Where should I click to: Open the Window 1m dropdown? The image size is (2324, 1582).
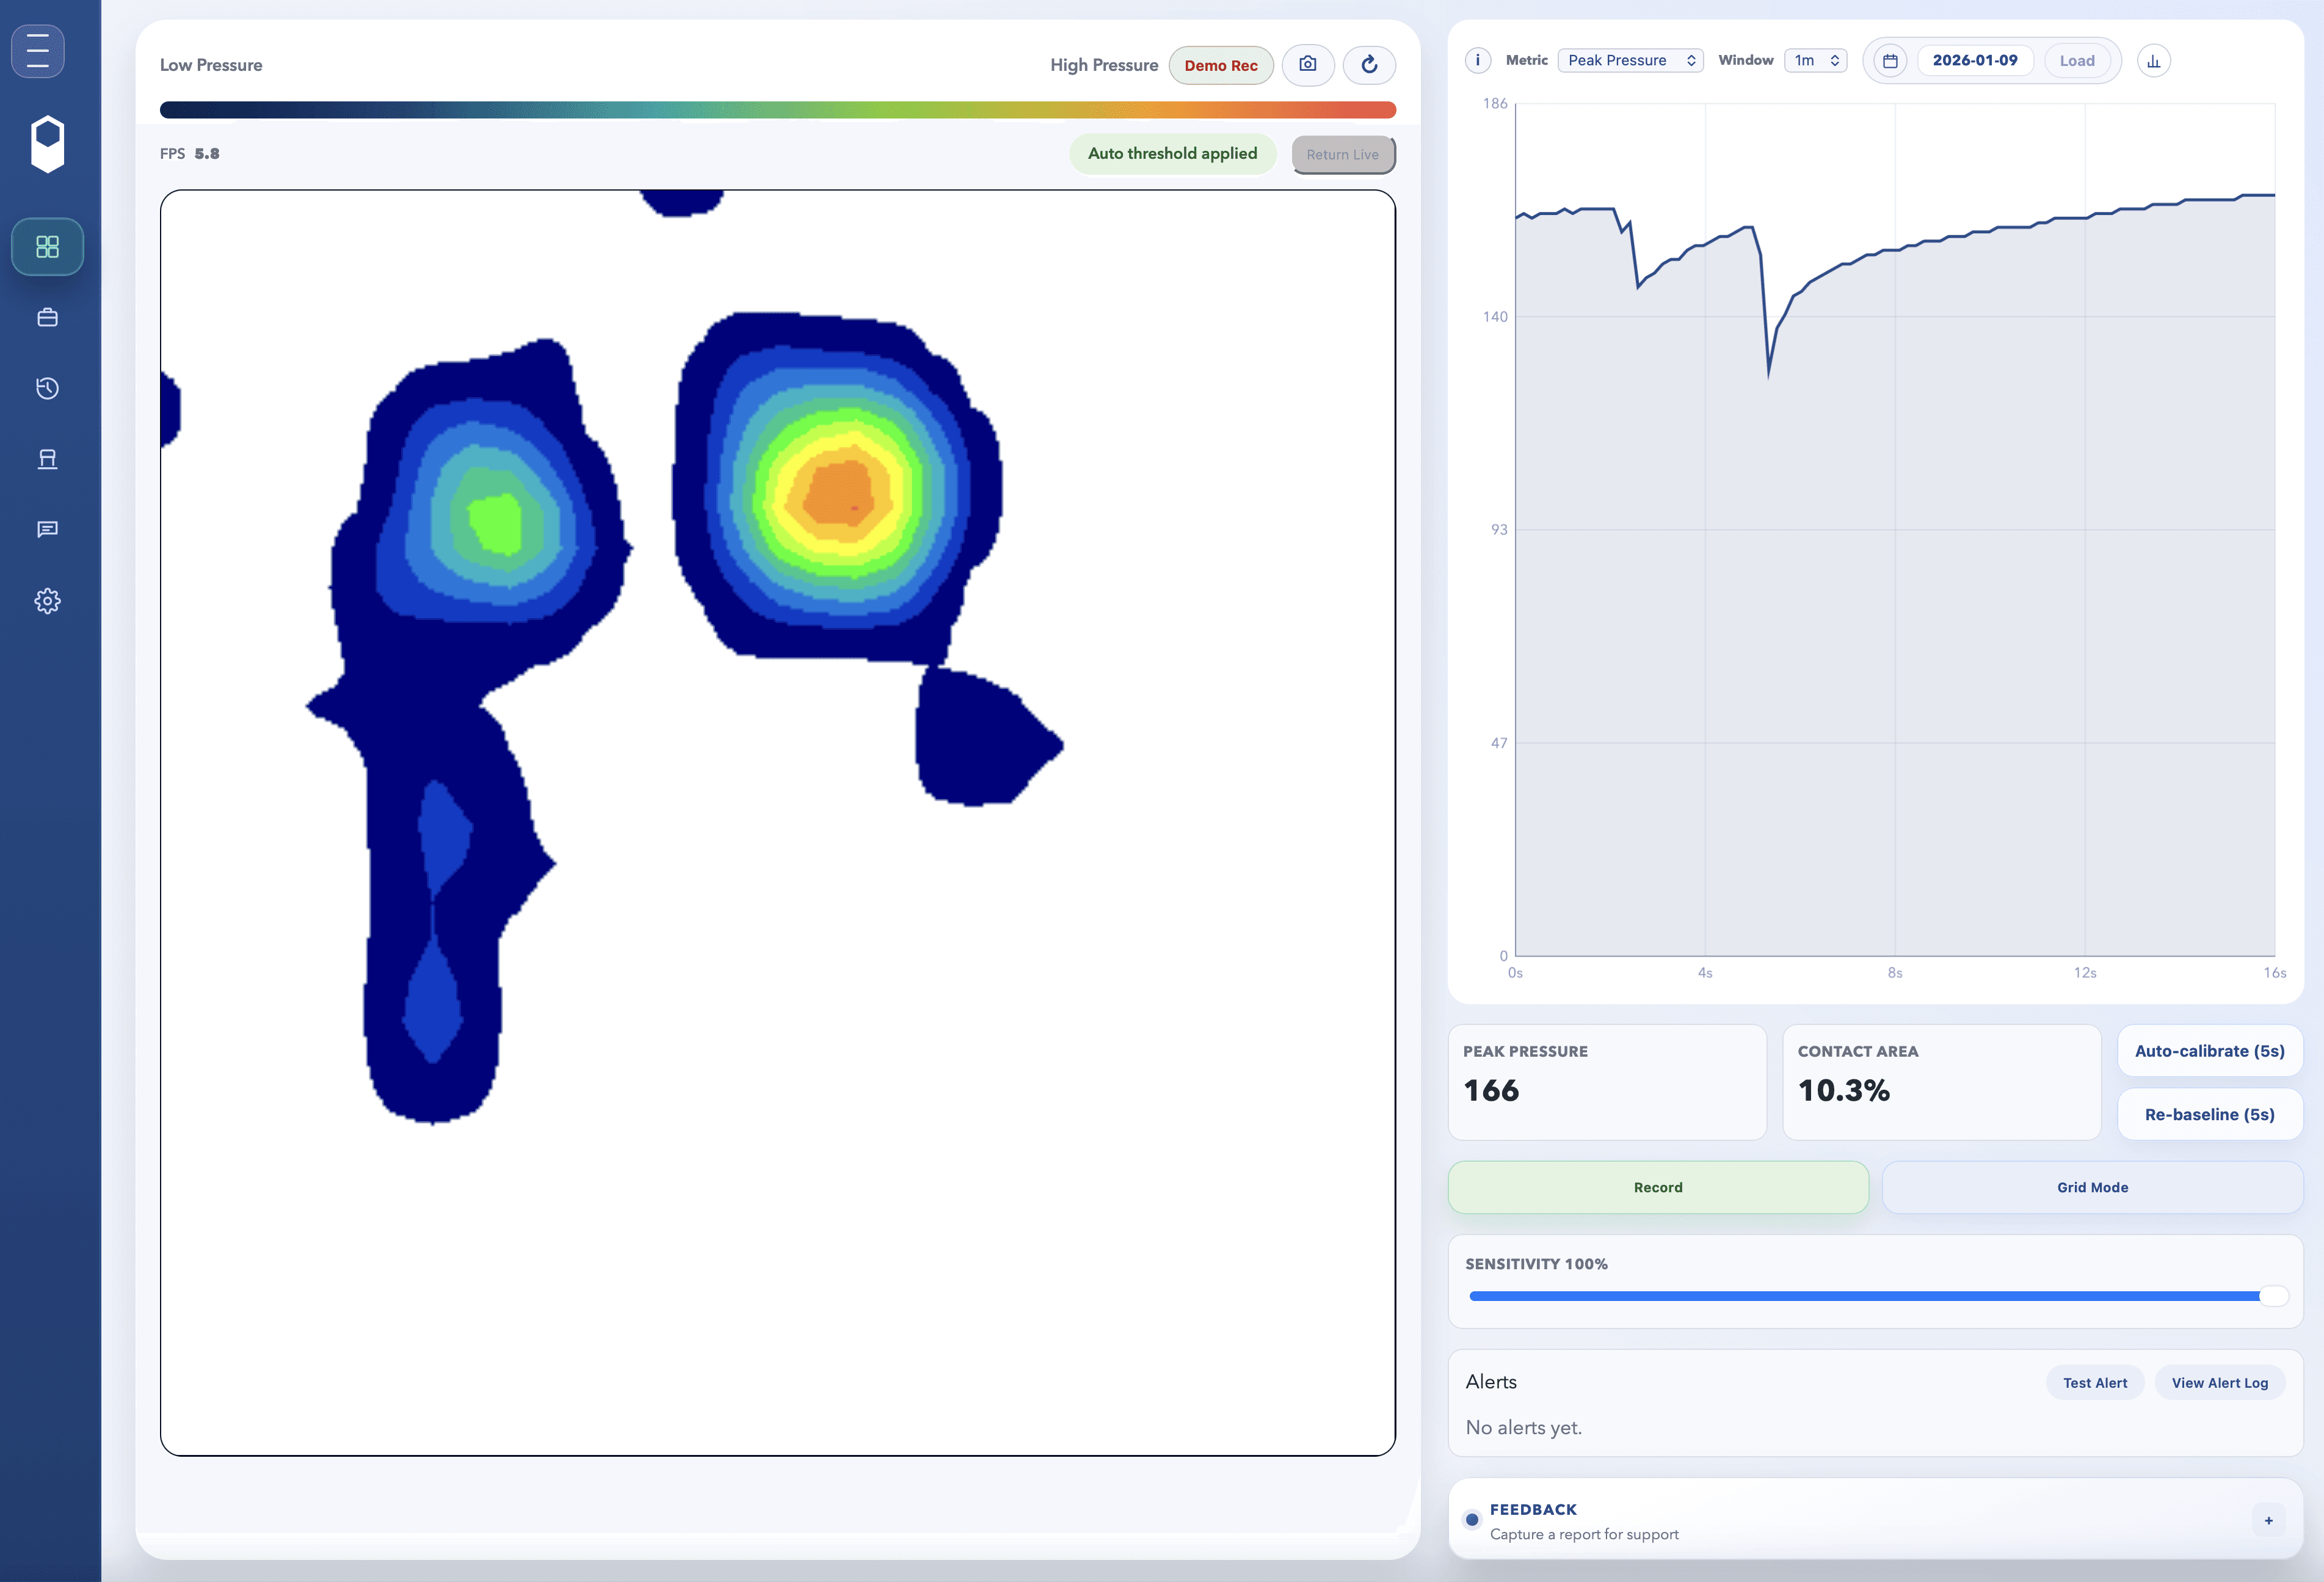click(x=1815, y=60)
